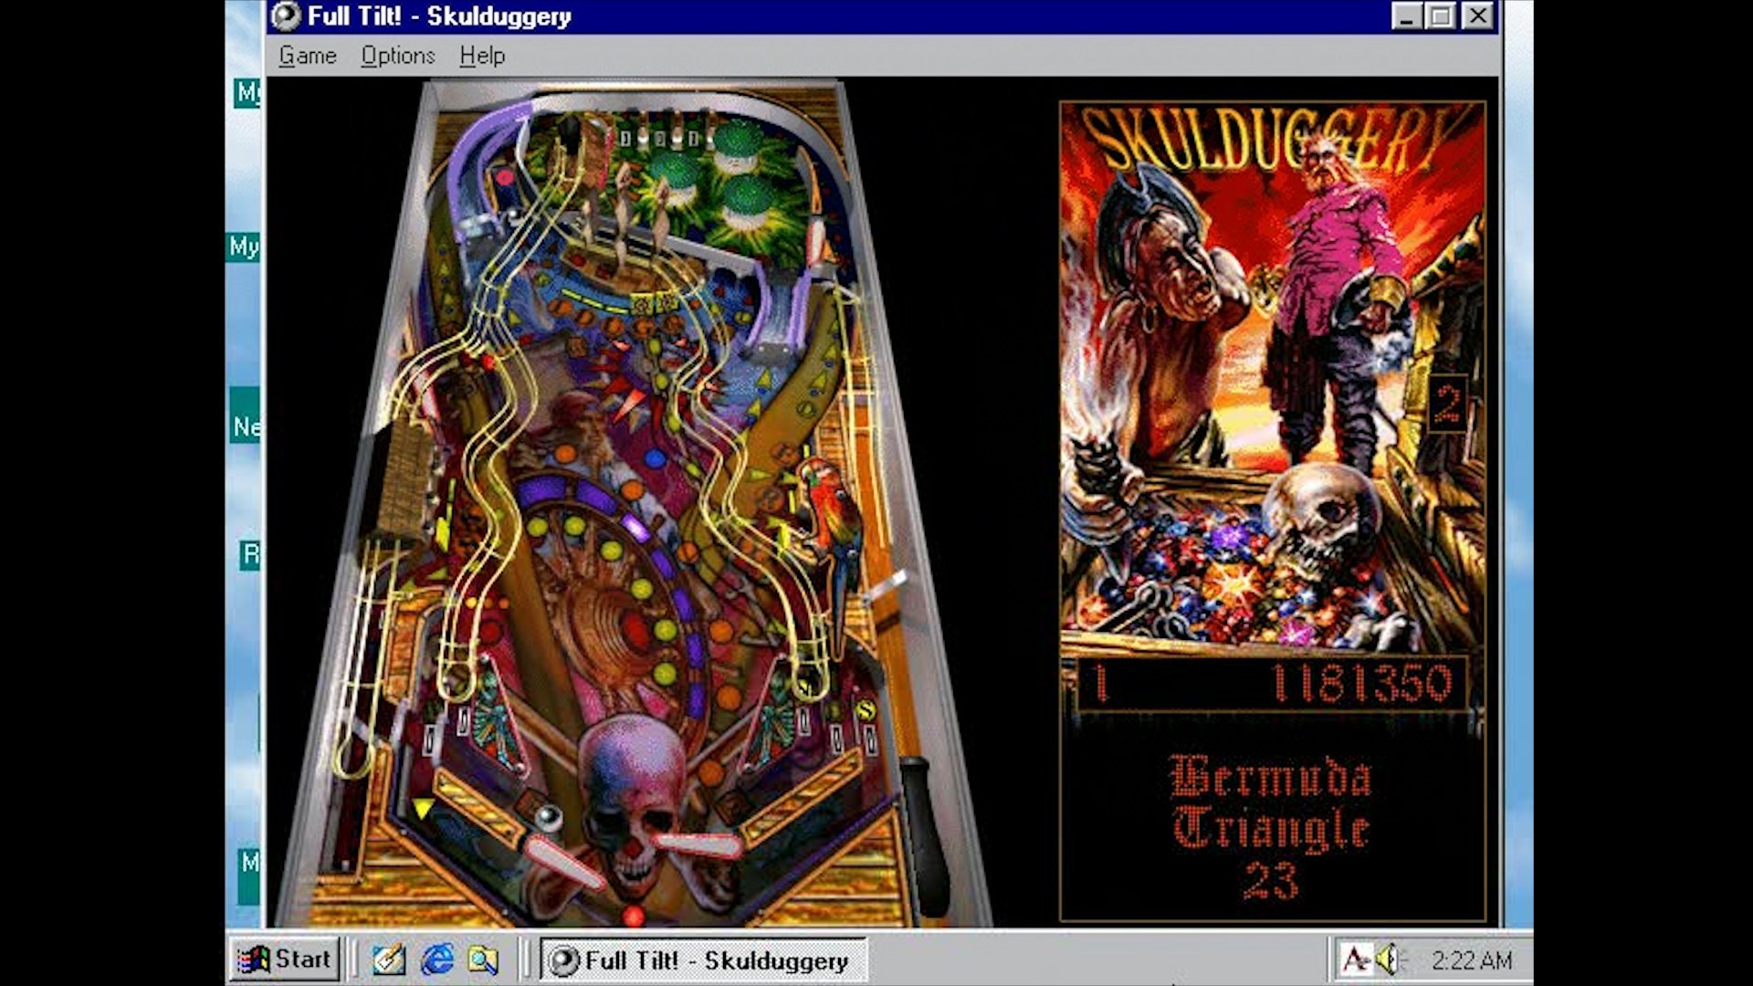The width and height of the screenshot is (1753, 986).
Task: Click the yellow arrow by left outlane
Action: pyautogui.click(x=422, y=808)
